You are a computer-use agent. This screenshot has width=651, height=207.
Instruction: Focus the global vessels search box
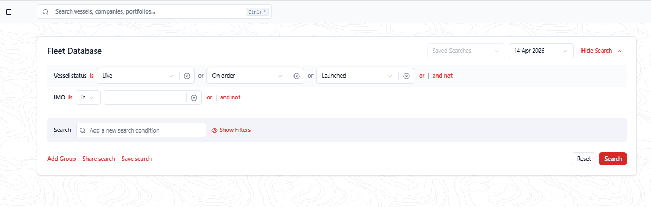154,11
